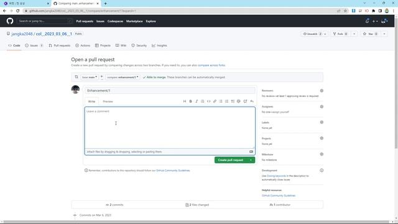Open the Projects gear settings
Image resolution: width=398 pixels, height=224 pixels.
pos(322,138)
